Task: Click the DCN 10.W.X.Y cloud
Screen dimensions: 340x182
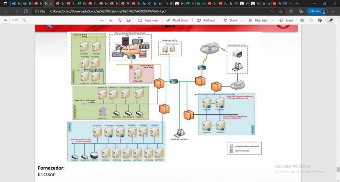Action: (130, 49)
